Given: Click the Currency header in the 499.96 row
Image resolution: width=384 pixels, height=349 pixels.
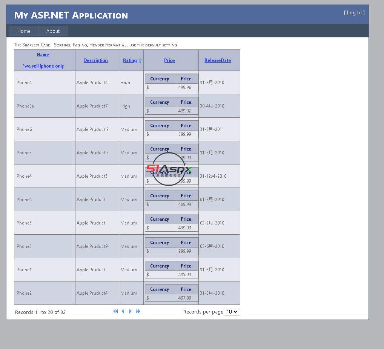Looking at the screenshot, I should 160,79.
